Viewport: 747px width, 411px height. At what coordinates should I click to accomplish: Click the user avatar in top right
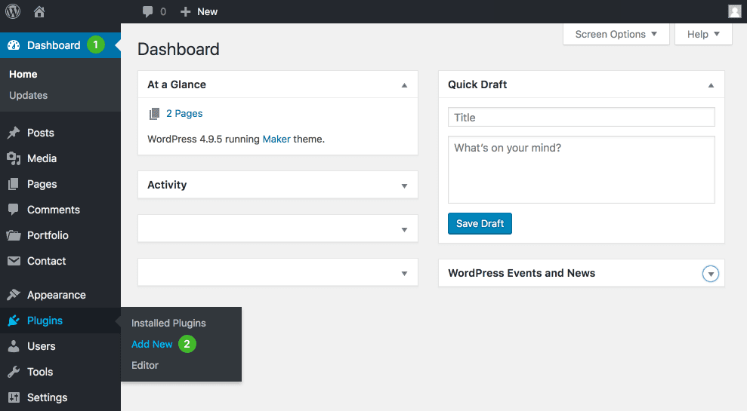(734, 11)
